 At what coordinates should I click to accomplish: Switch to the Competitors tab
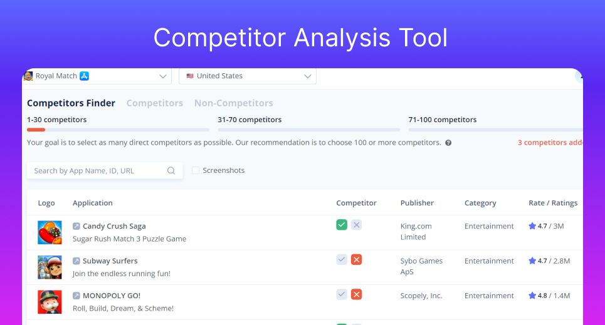click(155, 103)
